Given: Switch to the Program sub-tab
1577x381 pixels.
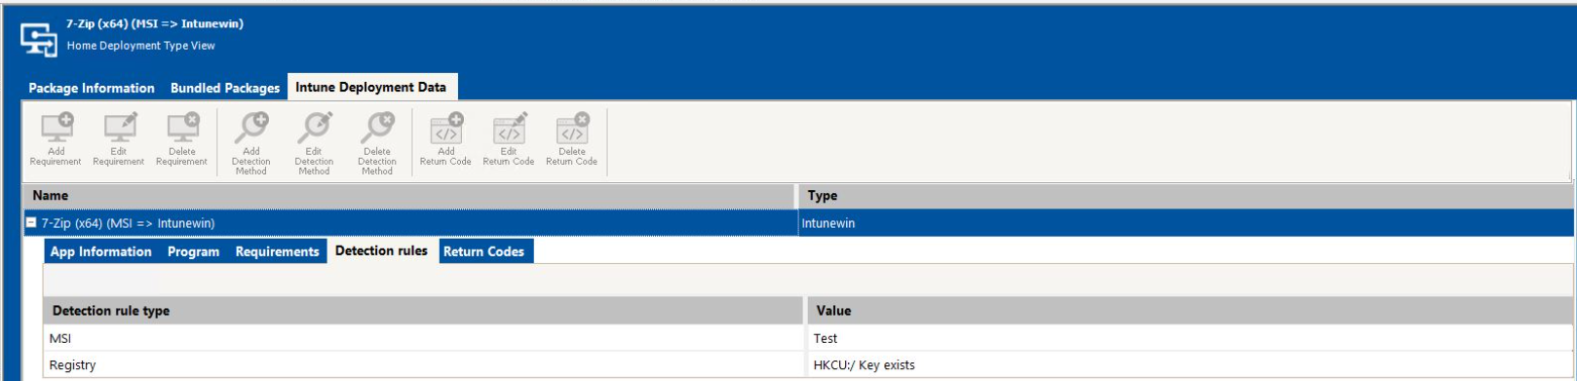Looking at the screenshot, I should click(x=193, y=251).
